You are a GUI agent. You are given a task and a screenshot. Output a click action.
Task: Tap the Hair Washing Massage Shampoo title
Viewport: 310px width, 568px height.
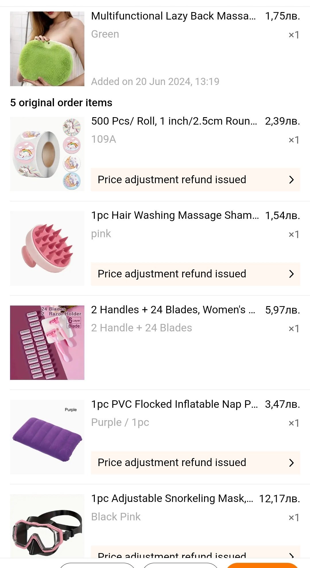point(175,215)
